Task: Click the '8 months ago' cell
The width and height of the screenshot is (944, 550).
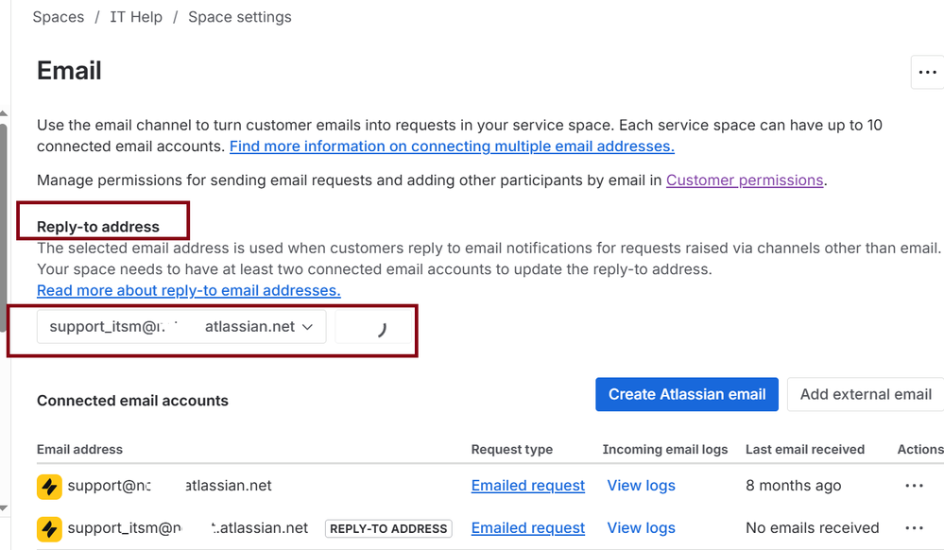Action: (x=794, y=486)
